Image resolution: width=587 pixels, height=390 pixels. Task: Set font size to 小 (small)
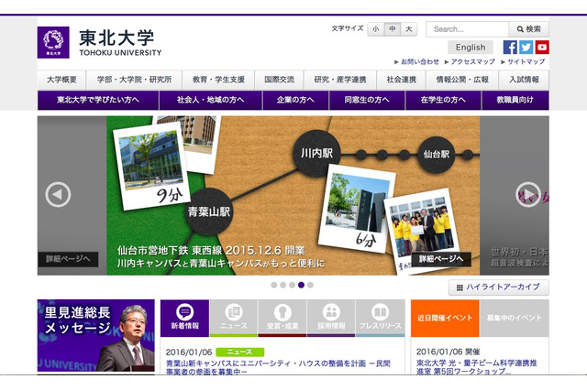click(376, 28)
